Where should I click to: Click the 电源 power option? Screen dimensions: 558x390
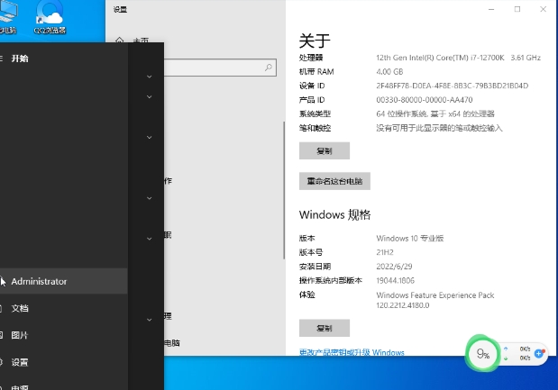point(20,386)
